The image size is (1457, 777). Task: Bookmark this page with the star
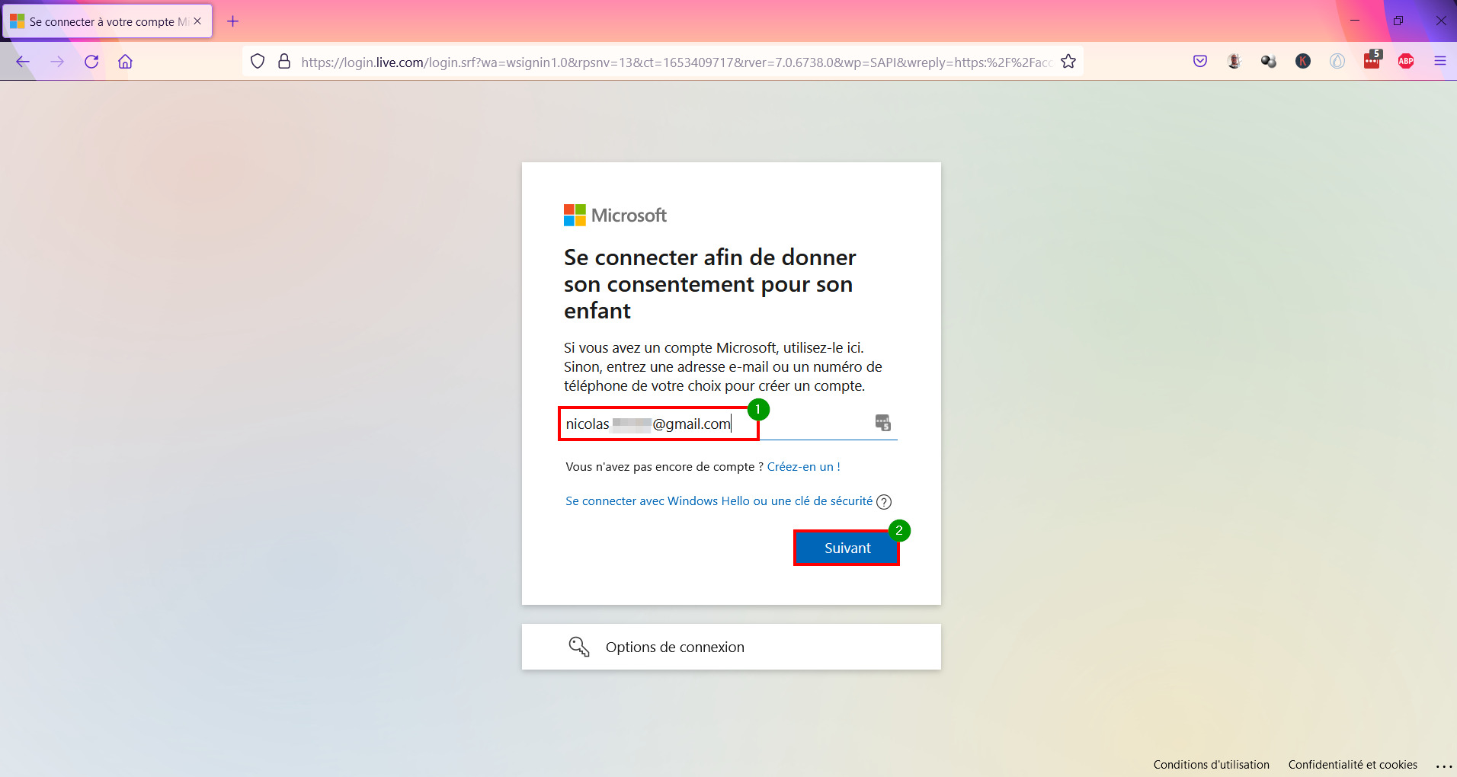pyautogui.click(x=1068, y=62)
